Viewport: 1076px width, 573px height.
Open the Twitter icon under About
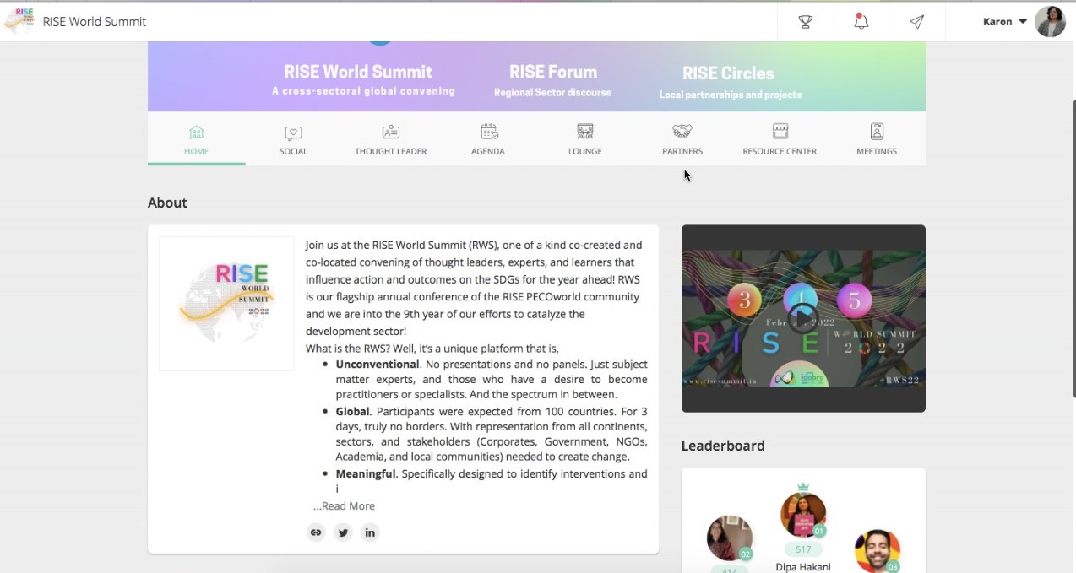(343, 532)
